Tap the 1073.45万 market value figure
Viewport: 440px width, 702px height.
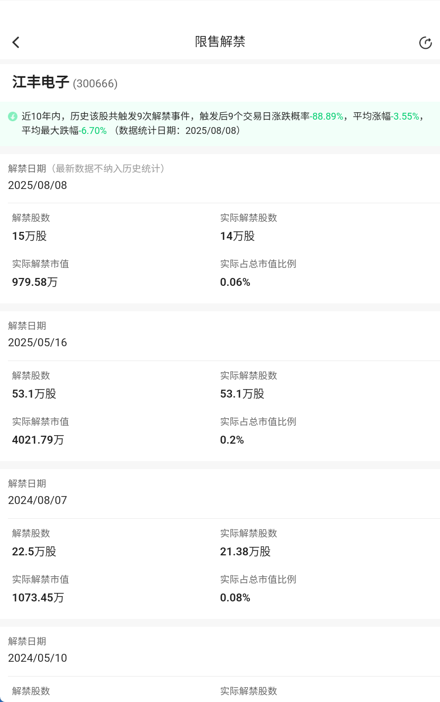[x=38, y=598]
